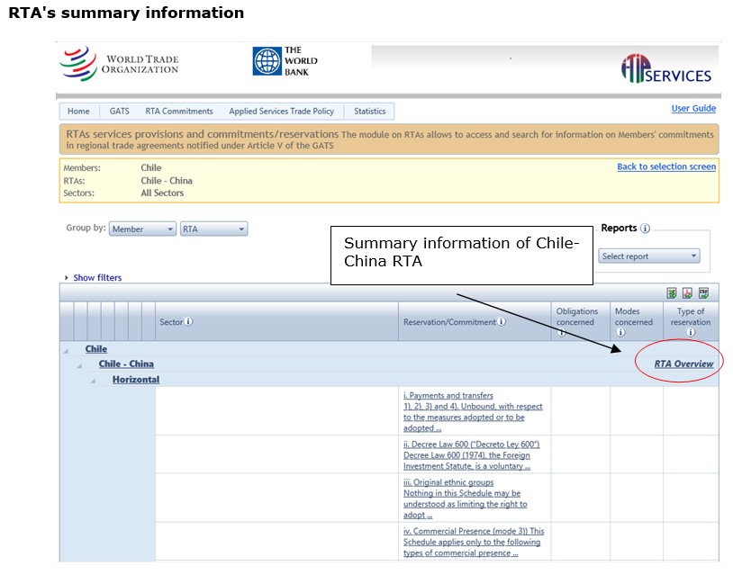
Task: Open the Commercial Presence (mode 3) link
Action: [474, 542]
